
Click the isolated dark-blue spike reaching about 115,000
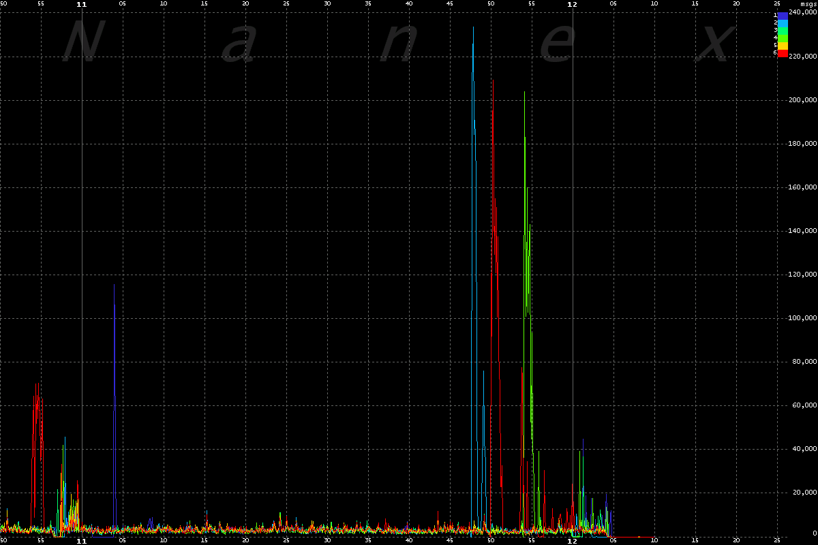(x=115, y=409)
